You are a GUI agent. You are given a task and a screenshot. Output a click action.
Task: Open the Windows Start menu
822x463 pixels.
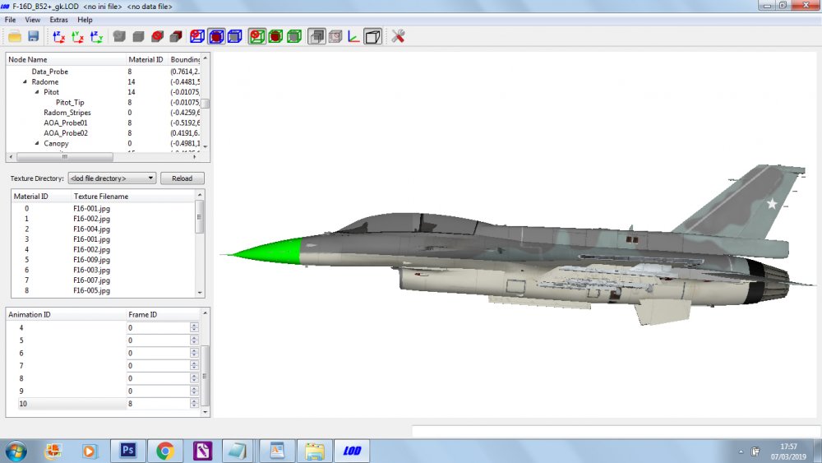pos(15,451)
